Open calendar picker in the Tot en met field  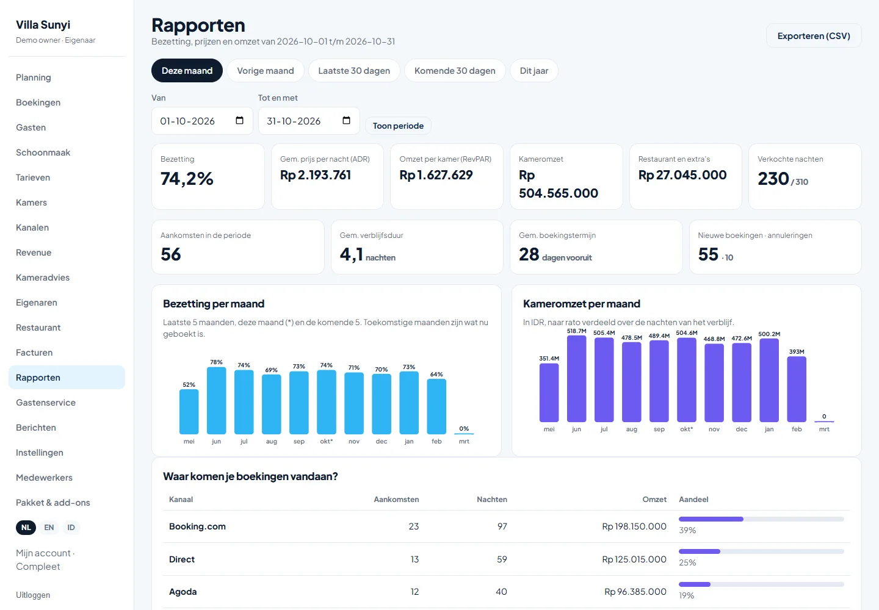[346, 121]
